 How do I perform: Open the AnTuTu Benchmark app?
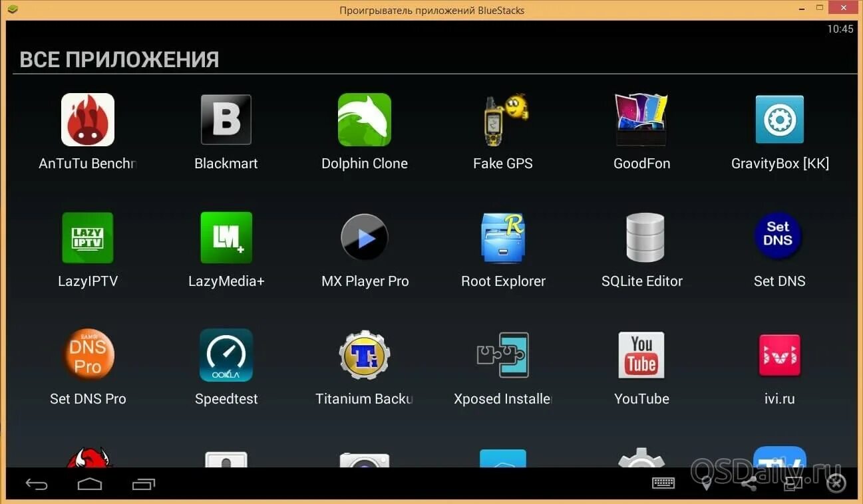[88, 120]
